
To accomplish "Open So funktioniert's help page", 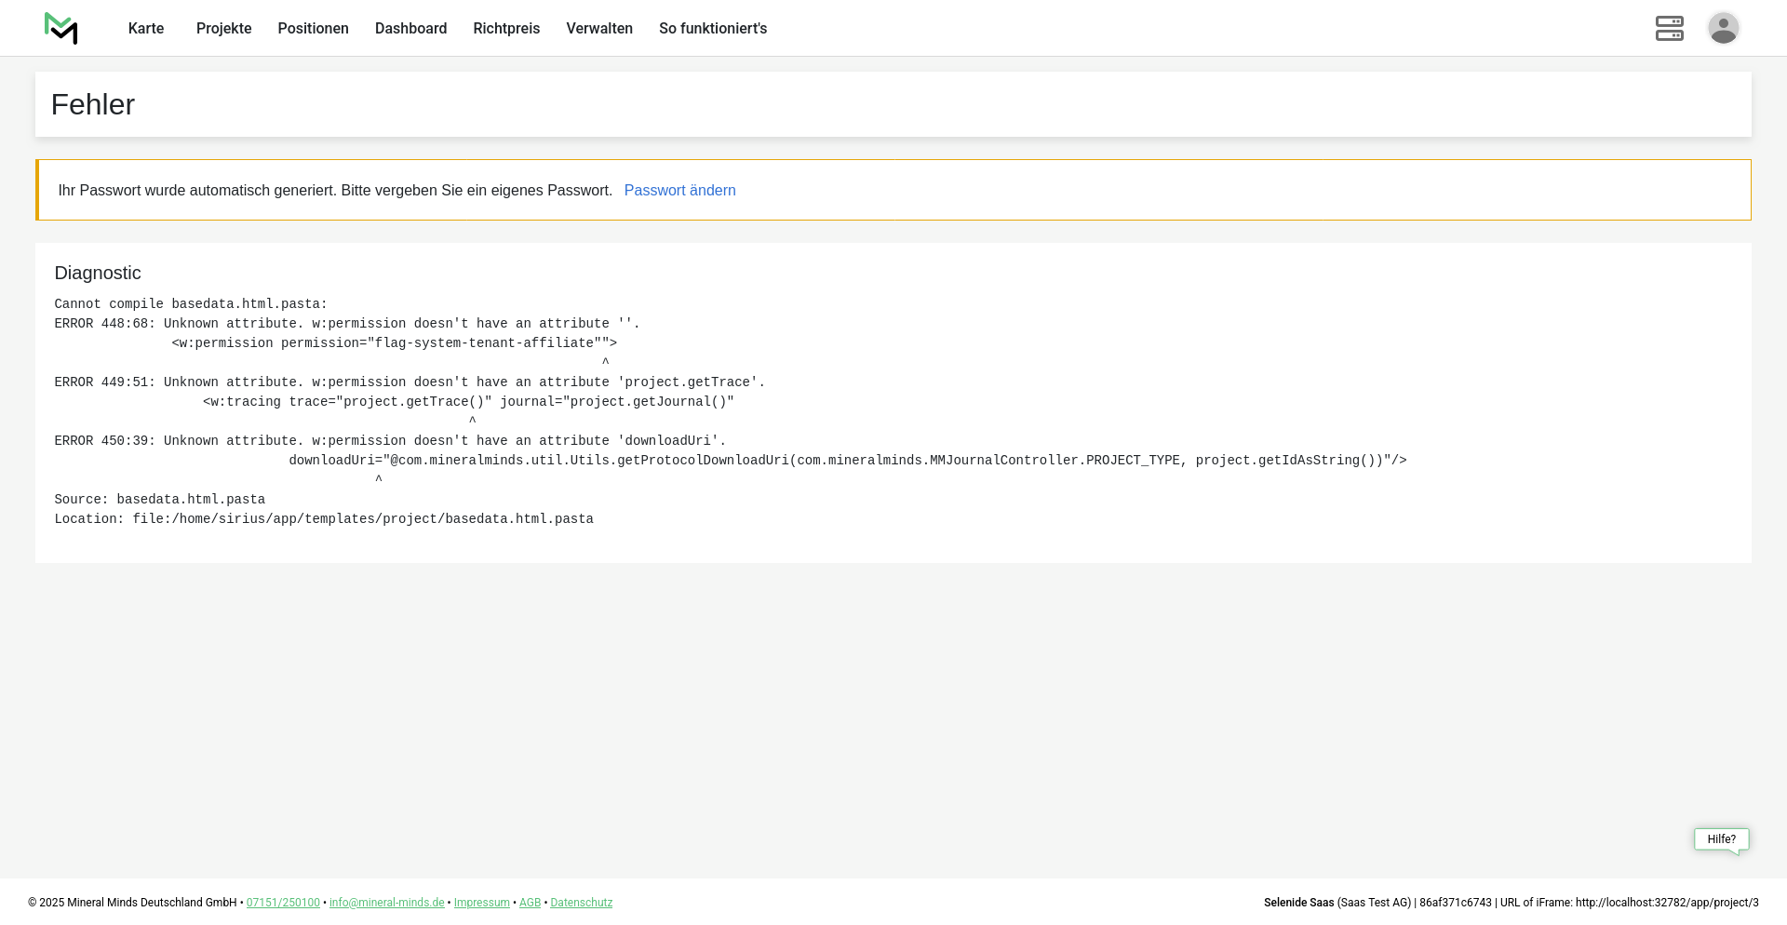I will 713,29.
